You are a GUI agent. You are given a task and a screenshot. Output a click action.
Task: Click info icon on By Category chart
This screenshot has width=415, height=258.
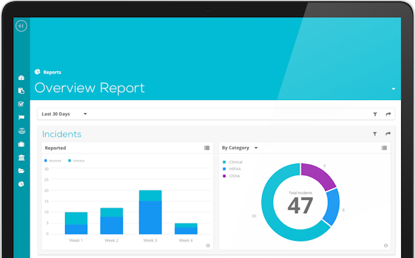coord(386,246)
